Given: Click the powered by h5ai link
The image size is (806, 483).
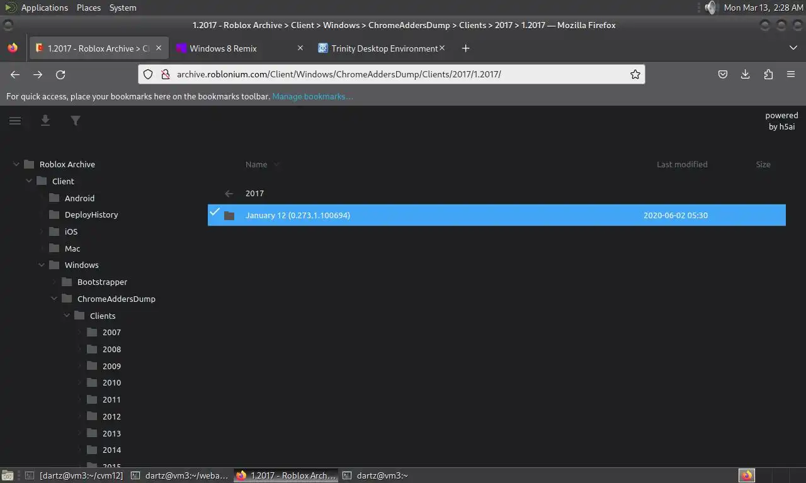Looking at the screenshot, I should pos(781,121).
